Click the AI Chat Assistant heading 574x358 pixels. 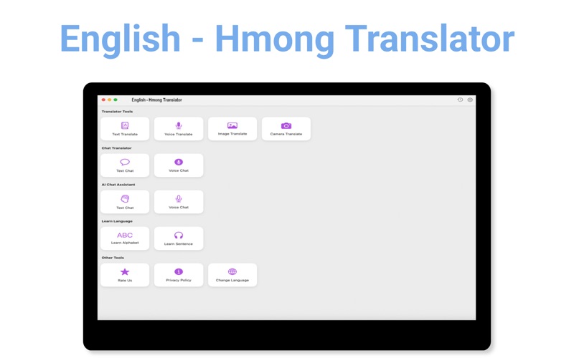point(118,185)
